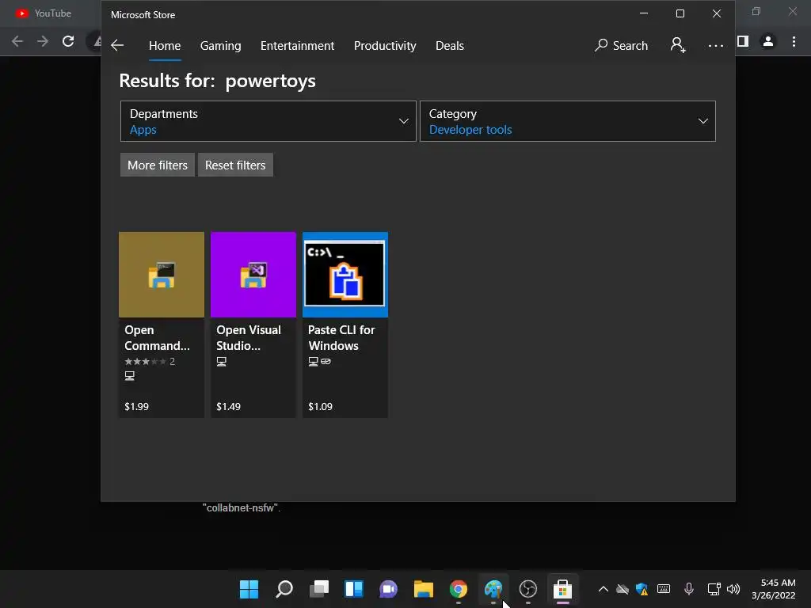Show hidden system tray icons

603,589
